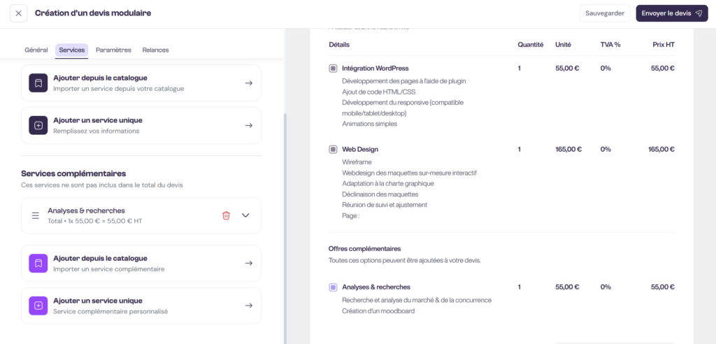
Task: Open Importer un service depuis votre catalogue card
Action: (141, 83)
